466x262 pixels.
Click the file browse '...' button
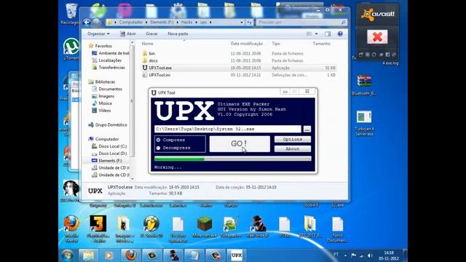pyautogui.click(x=307, y=130)
